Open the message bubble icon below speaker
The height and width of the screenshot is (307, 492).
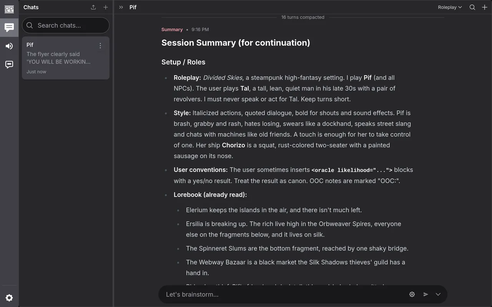click(x=9, y=64)
